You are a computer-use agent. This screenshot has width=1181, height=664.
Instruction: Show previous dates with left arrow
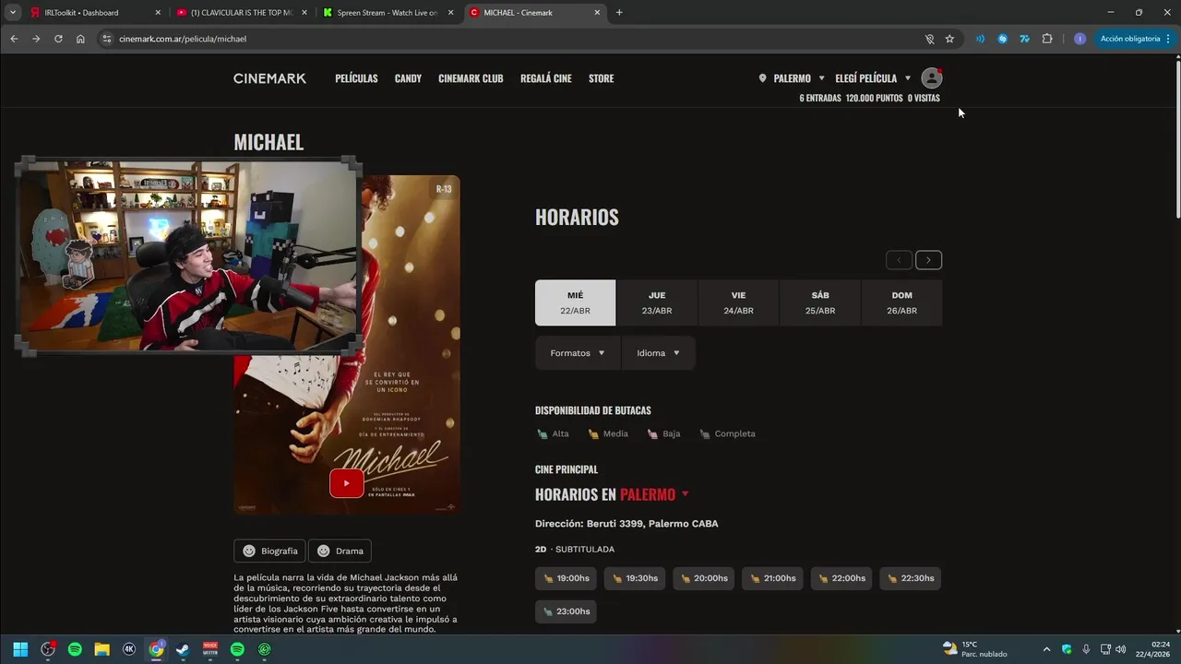(x=899, y=260)
